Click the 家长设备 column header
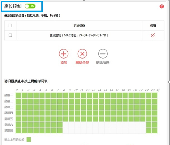The height and width of the screenshot is (145, 170). click(79, 26)
